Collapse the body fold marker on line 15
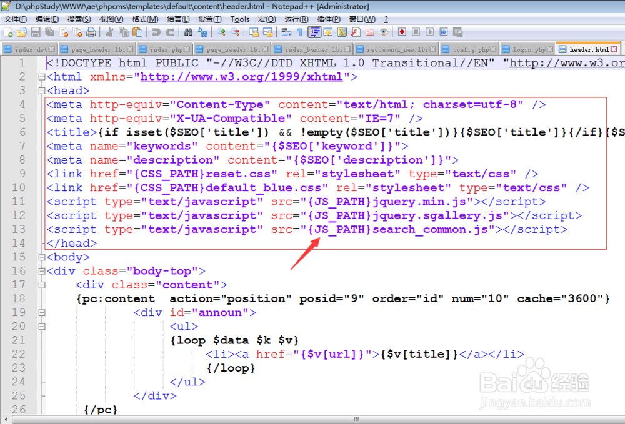The image size is (625, 424). coord(41,257)
